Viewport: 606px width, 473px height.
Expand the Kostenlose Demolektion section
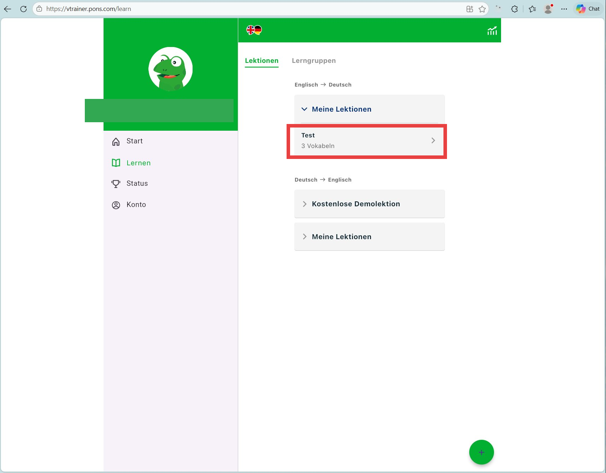tap(369, 204)
